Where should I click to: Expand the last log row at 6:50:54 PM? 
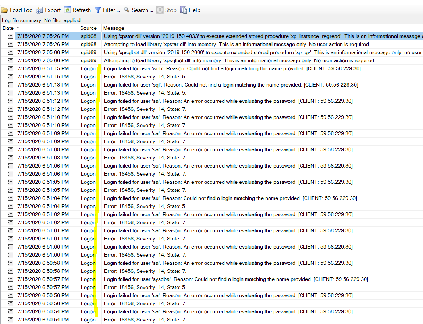point(10,320)
